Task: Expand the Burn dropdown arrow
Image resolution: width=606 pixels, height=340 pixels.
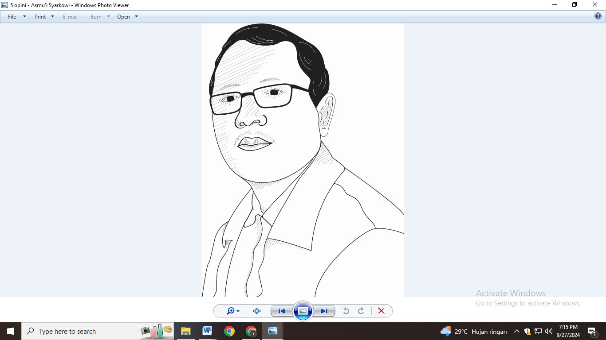Action: [108, 17]
